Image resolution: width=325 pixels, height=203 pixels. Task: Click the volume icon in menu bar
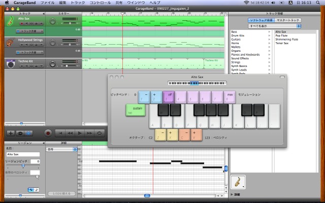tap(273, 3)
